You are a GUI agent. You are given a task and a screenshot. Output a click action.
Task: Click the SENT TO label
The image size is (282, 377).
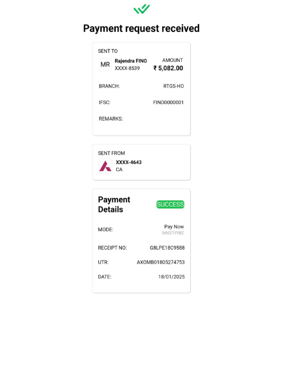108,51
